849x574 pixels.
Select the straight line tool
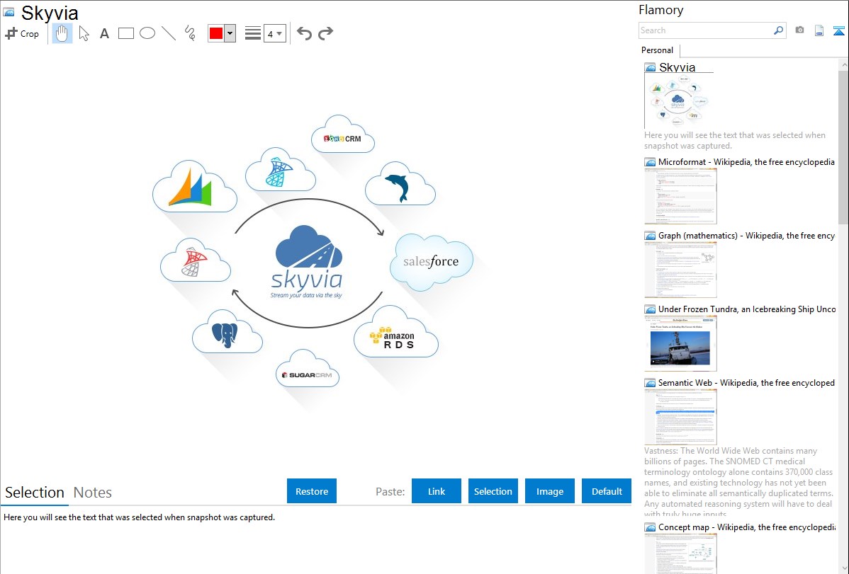pyautogui.click(x=169, y=33)
